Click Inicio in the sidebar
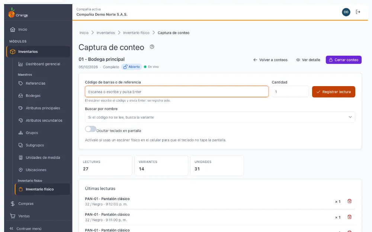Image resolution: width=372 pixels, height=232 pixels. (23, 30)
